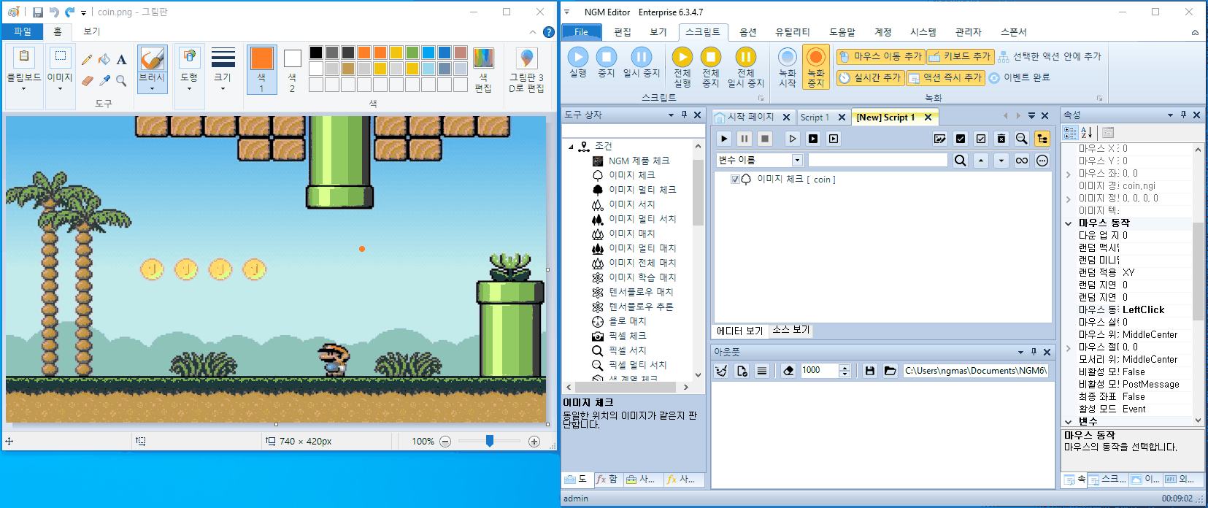The height and width of the screenshot is (508, 1208).
Task: Click 그림판 3D로 편집 in Paint
Action: click(x=526, y=70)
